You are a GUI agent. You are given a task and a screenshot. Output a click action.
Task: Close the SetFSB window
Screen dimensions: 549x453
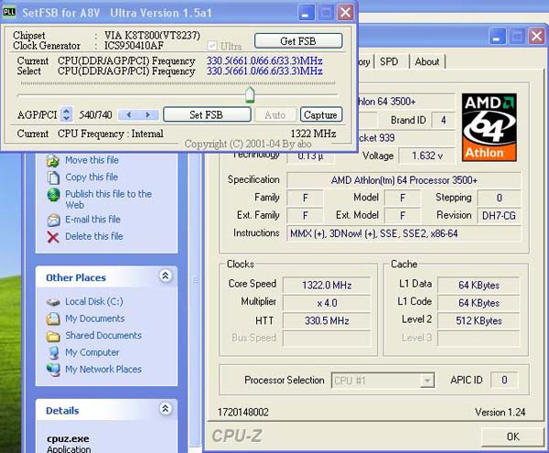point(345,13)
